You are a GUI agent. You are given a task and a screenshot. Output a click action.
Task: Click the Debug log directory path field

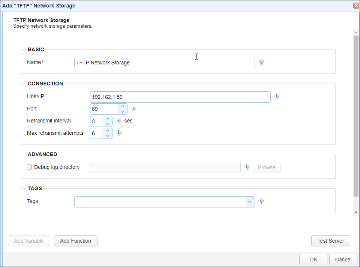coord(165,167)
